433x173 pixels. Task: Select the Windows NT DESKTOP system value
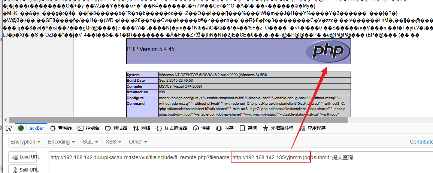[x=213, y=75]
